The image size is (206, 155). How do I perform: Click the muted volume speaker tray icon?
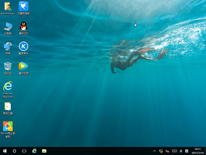pyautogui.click(x=168, y=151)
